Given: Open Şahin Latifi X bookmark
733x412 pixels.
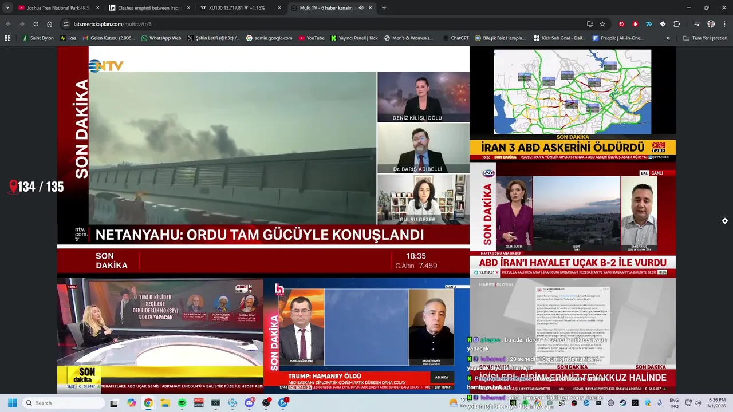Looking at the screenshot, I should 213,38.
